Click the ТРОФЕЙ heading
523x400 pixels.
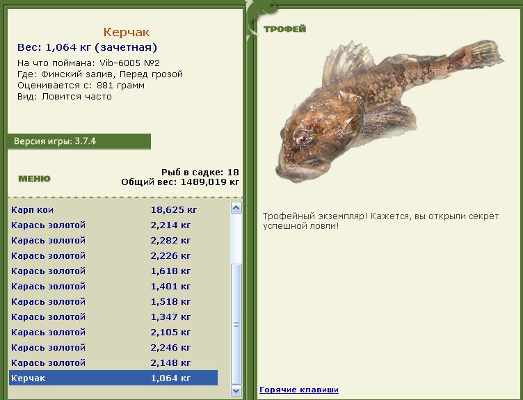click(284, 29)
